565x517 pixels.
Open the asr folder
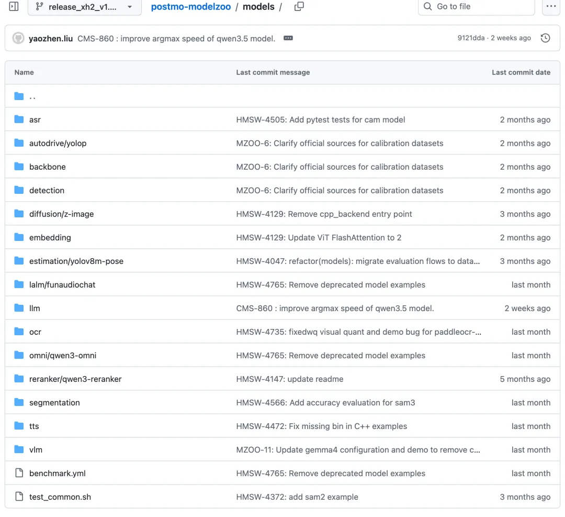(x=35, y=120)
